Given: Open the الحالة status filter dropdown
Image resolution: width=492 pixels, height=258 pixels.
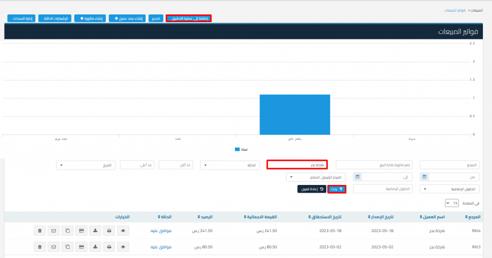Looking at the screenshot, I should [x=230, y=165].
